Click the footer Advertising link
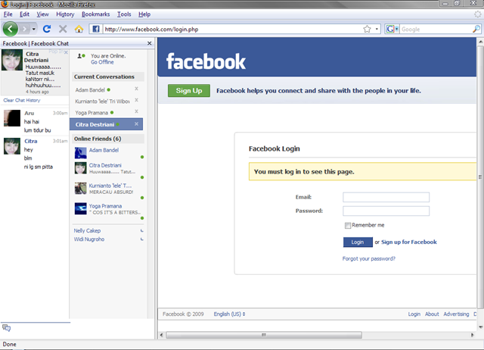This screenshot has height=350, width=484. [x=456, y=314]
